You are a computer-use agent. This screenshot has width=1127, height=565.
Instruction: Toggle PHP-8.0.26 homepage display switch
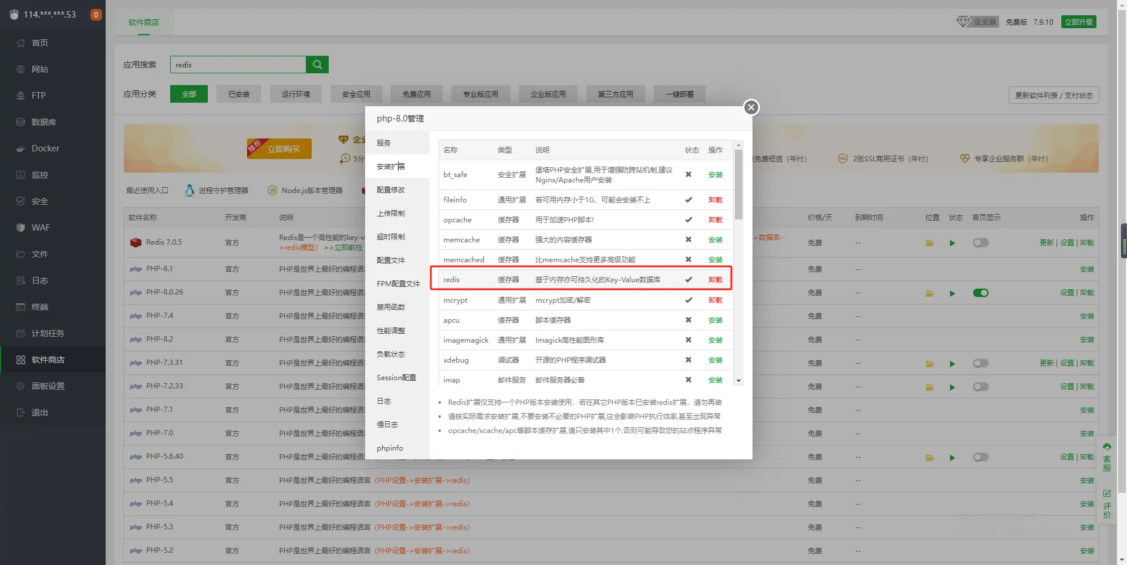pos(980,293)
